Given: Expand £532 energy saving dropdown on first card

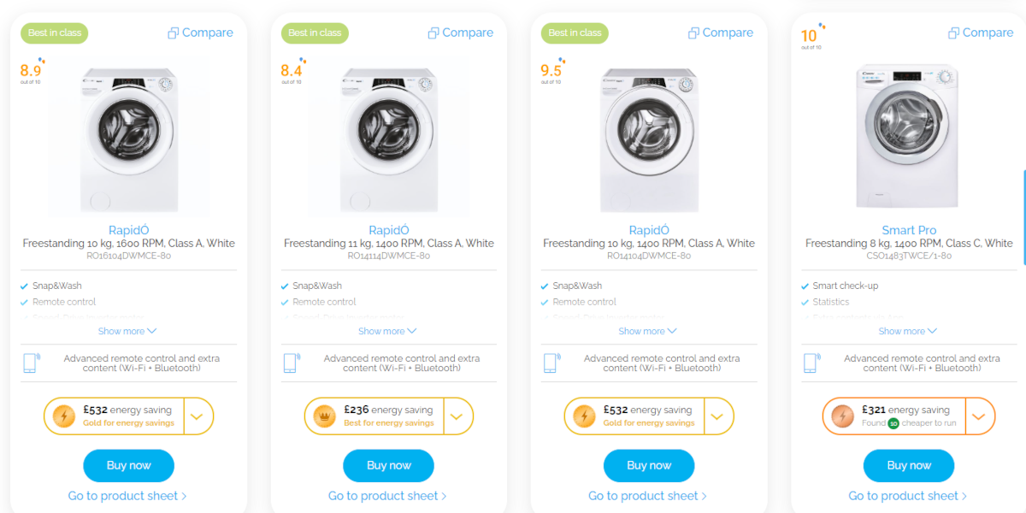Looking at the screenshot, I should [x=198, y=416].
